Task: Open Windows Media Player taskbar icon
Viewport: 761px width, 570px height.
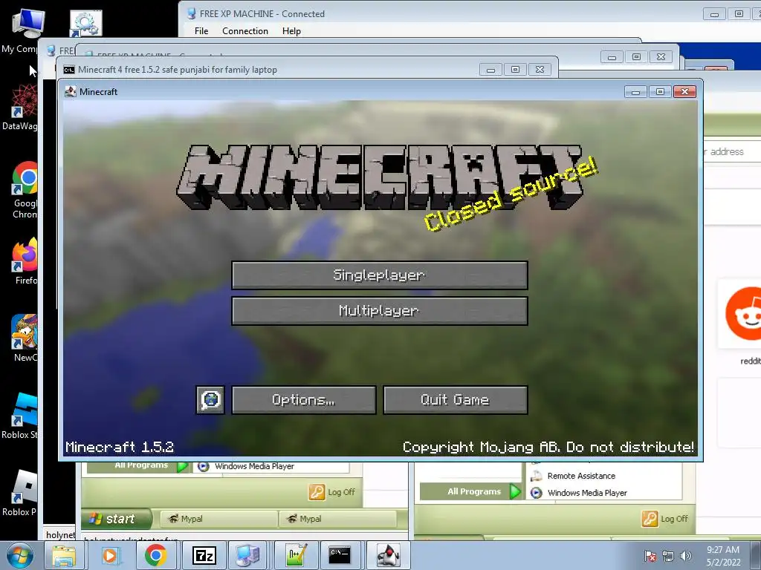Action: coord(110,555)
